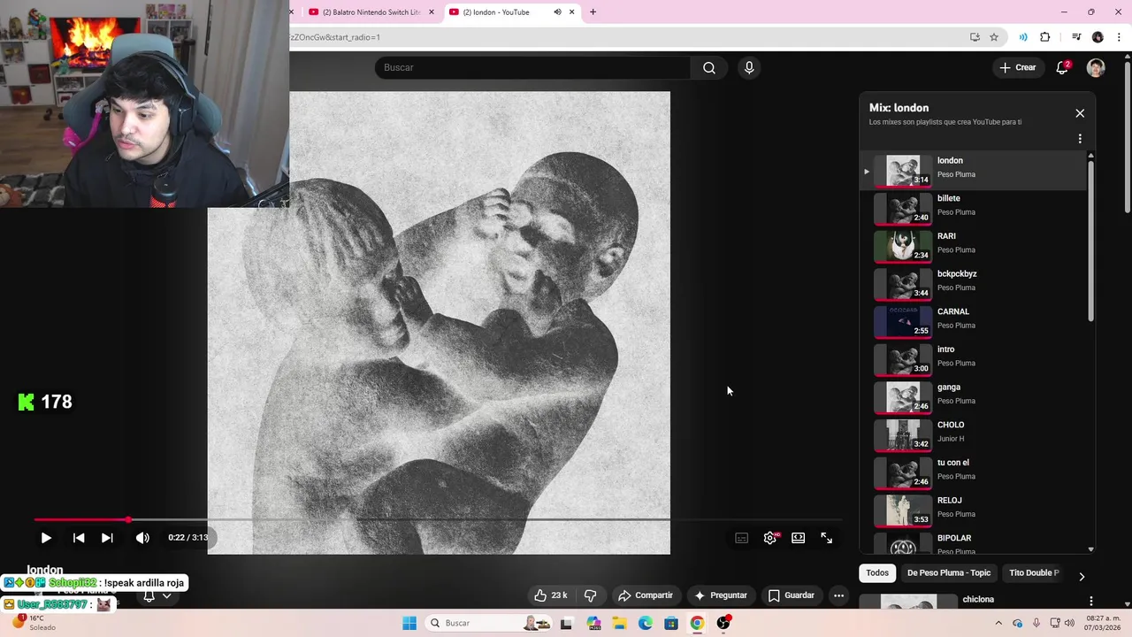1132x637 pixels.
Task: Close the Mix: london playlist panel
Action: click(x=1080, y=113)
